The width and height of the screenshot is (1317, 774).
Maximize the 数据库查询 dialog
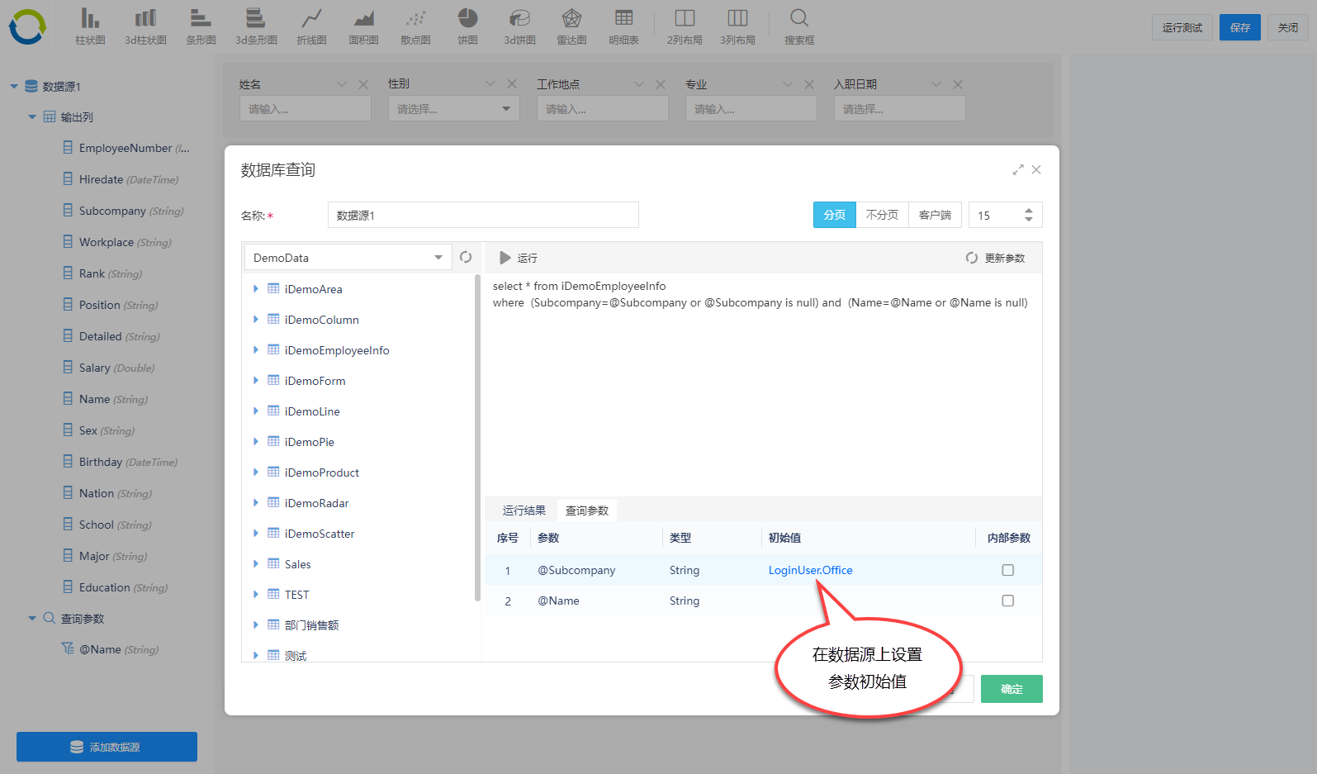coord(1018,169)
